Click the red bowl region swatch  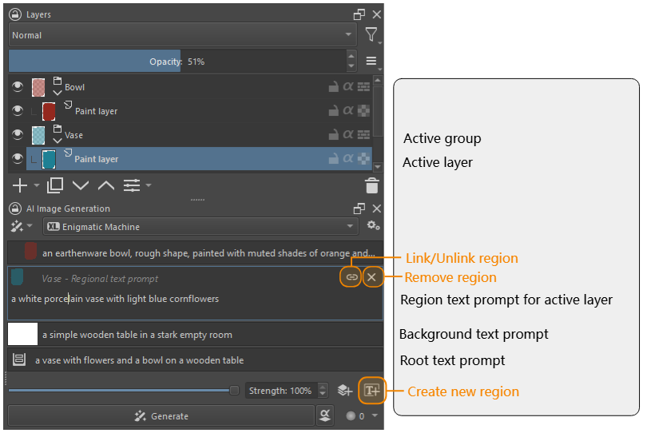point(30,251)
